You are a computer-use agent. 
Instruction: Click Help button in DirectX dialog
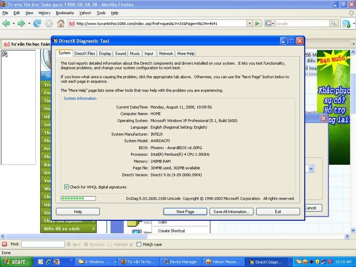click(78, 212)
